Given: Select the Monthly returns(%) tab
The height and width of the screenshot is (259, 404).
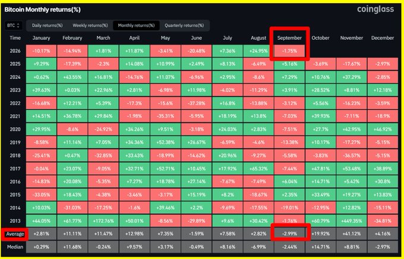Looking at the screenshot, I should point(136,26).
